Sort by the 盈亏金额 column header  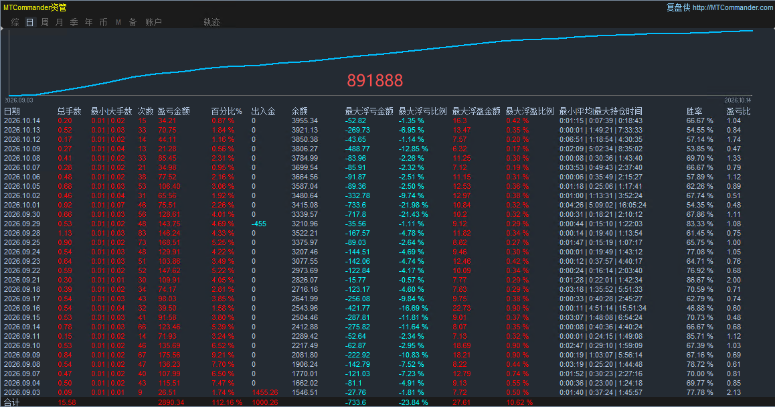point(174,111)
